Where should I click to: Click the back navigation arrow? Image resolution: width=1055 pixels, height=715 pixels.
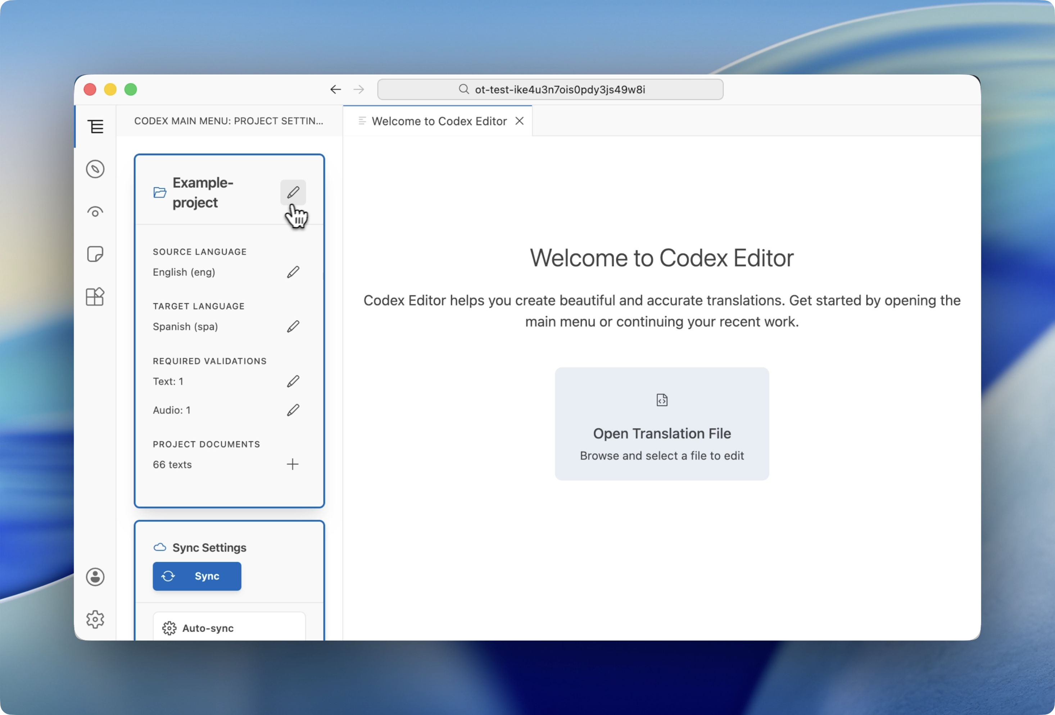pyautogui.click(x=335, y=89)
